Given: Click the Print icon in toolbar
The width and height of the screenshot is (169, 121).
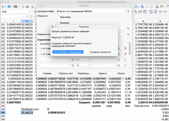Looking at the screenshot, I should pyautogui.click(x=27, y=7).
